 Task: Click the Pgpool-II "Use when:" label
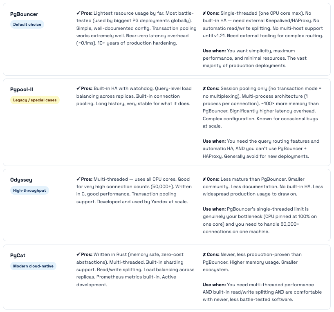click(x=214, y=141)
